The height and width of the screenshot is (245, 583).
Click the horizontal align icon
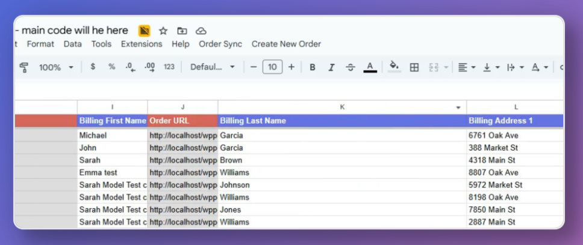pyautogui.click(x=463, y=67)
